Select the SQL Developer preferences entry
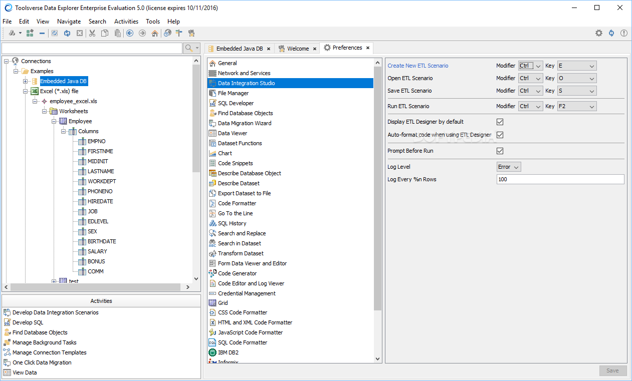 click(236, 103)
